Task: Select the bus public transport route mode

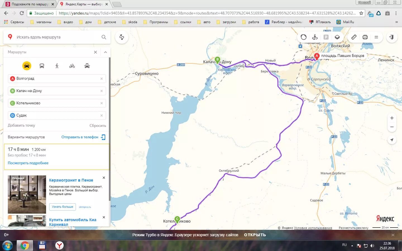Action: click(42, 66)
